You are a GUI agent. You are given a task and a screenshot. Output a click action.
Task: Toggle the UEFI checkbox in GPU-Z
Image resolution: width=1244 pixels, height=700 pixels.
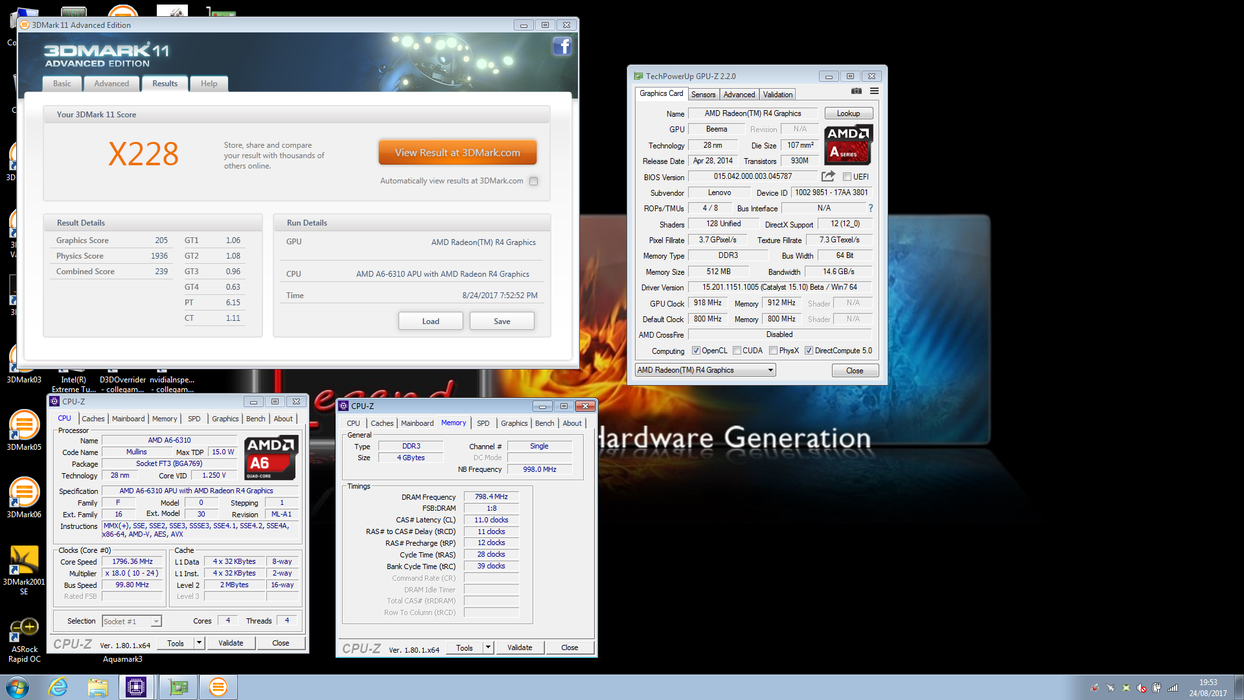click(x=847, y=176)
